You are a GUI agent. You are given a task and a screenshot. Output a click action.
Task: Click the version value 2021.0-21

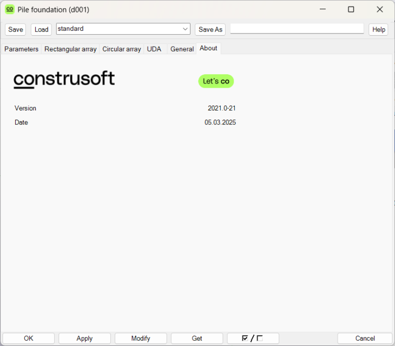pyautogui.click(x=221, y=108)
